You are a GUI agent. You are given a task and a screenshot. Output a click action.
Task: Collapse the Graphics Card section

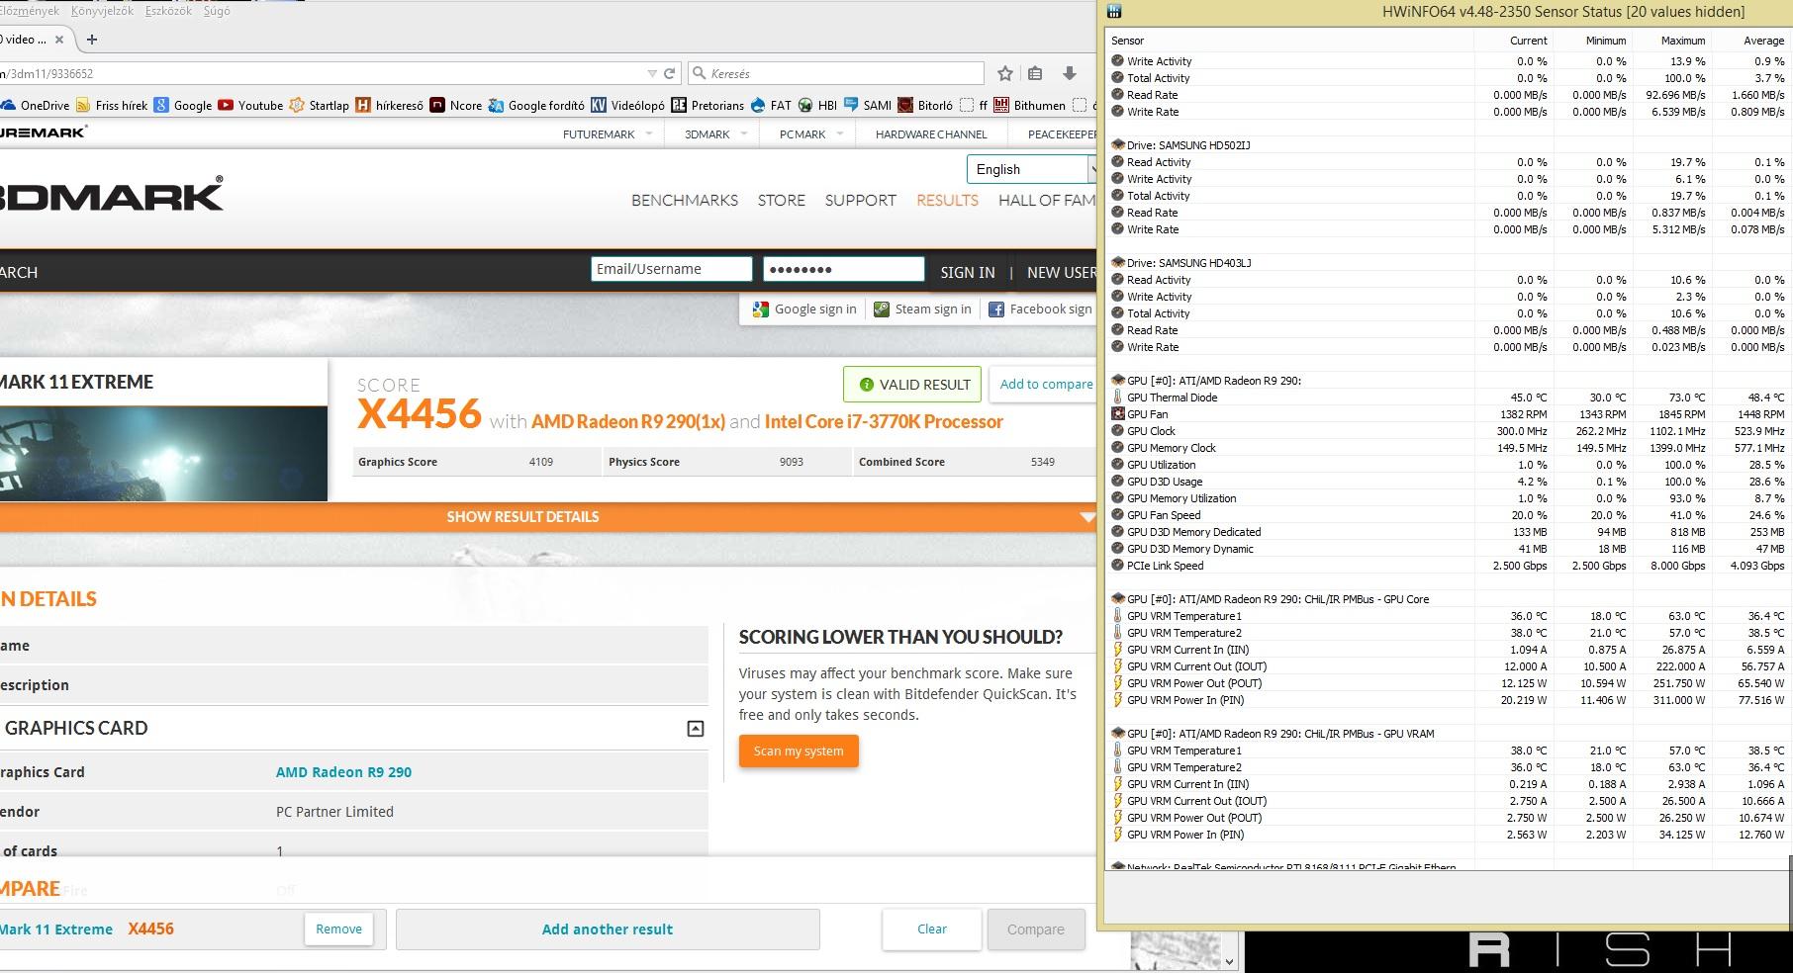696,729
